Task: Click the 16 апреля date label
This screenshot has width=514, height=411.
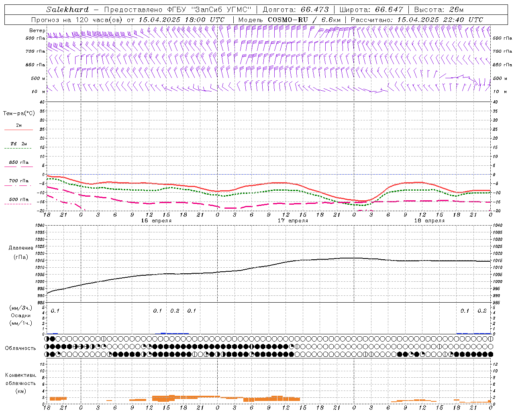Action: 156,221
